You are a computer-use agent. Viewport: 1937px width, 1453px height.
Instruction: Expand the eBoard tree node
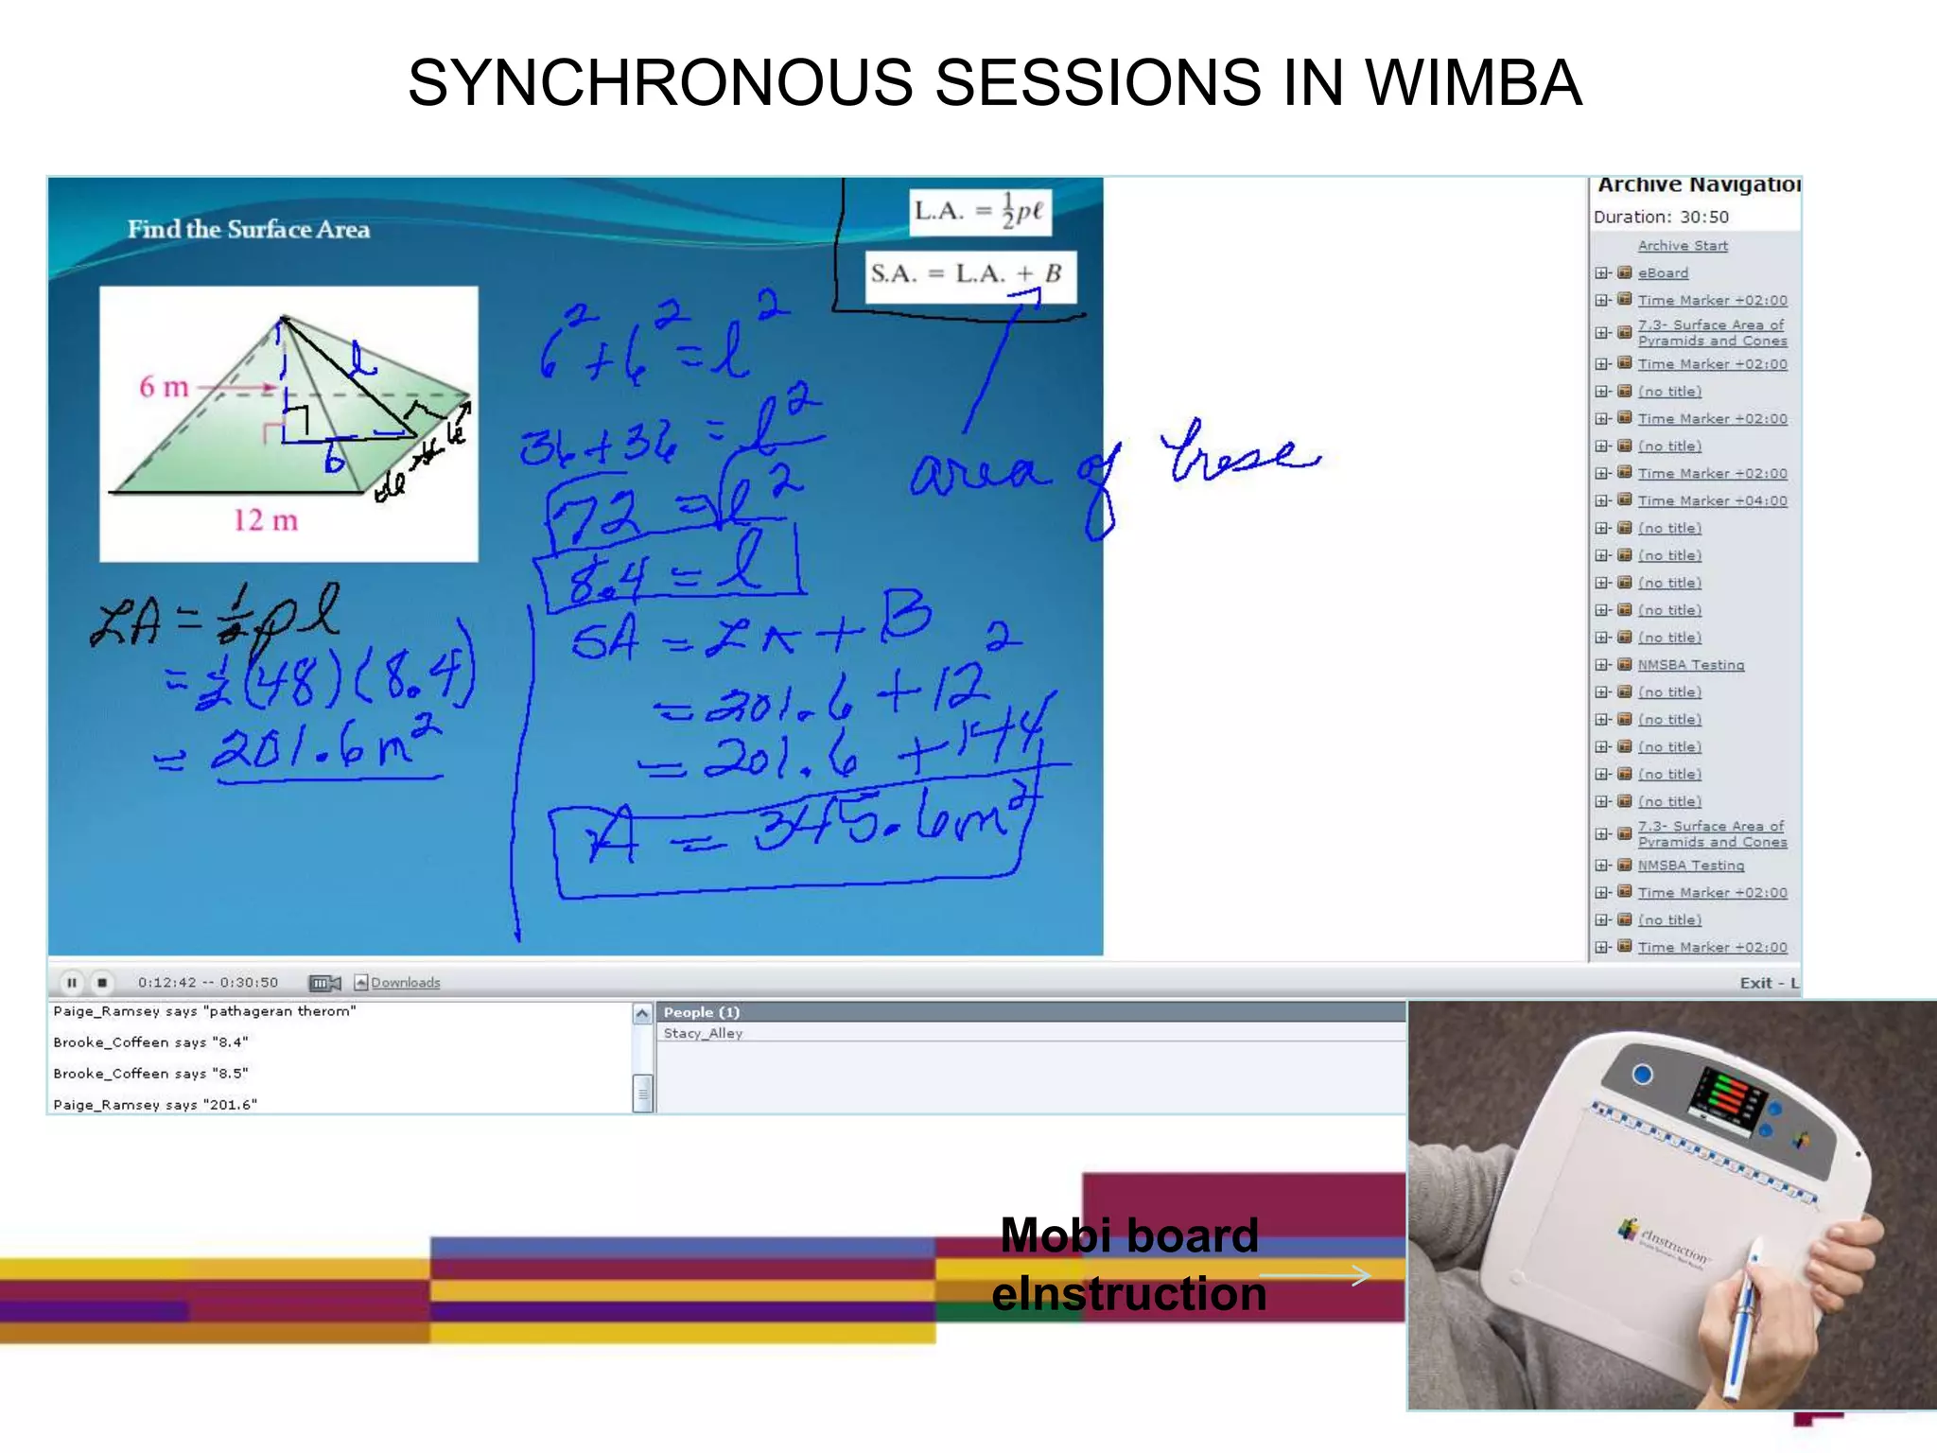pyautogui.click(x=1600, y=273)
